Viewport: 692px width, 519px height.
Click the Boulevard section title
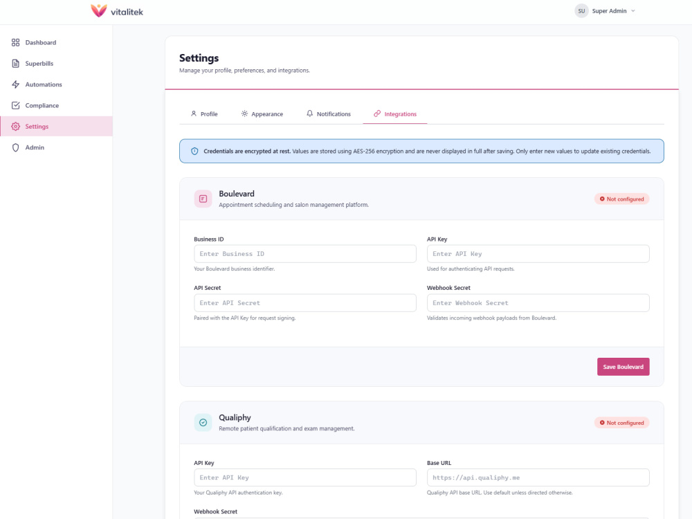pos(237,194)
